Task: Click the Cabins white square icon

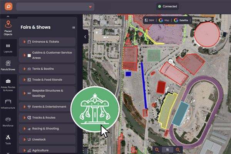Action: [29, 55]
